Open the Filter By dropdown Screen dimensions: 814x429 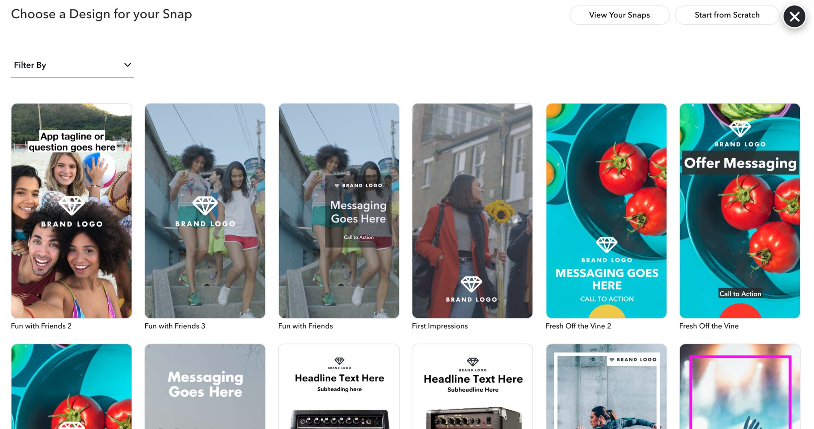72,65
